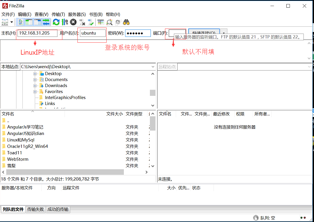Search remote files with binoculars icon

(x=126, y=22)
